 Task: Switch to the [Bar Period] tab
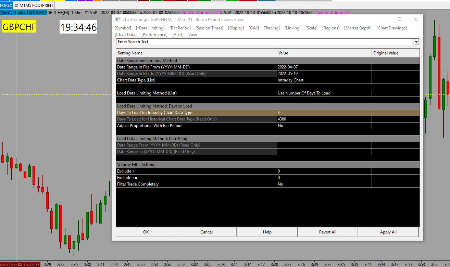tap(180, 28)
